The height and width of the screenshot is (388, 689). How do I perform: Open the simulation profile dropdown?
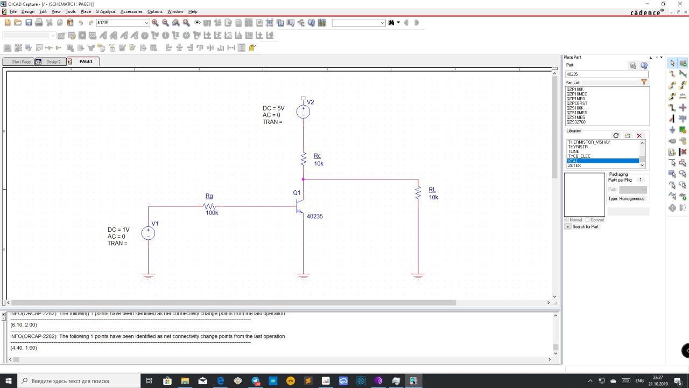click(x=53, y=35)
